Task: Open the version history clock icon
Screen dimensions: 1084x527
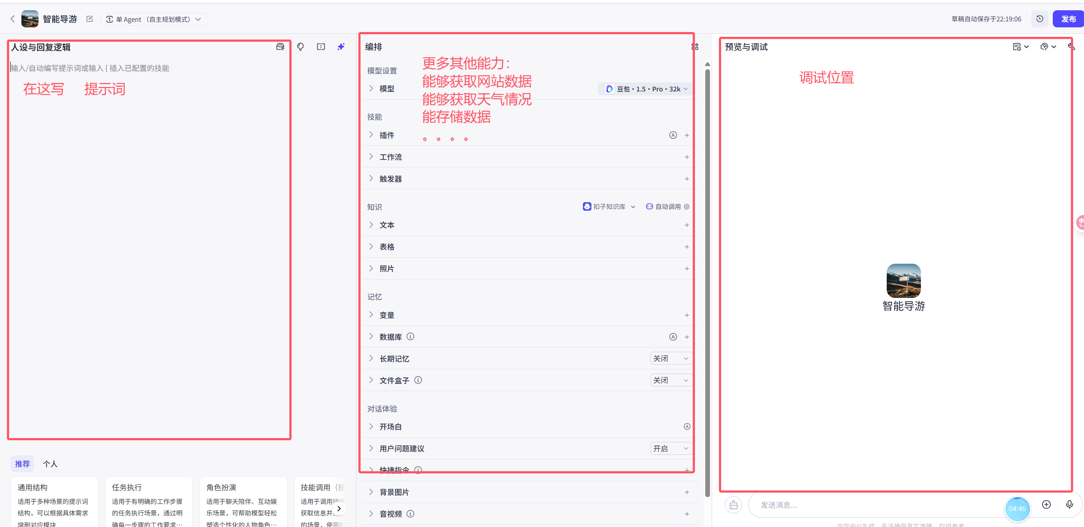Action: 1040,19
